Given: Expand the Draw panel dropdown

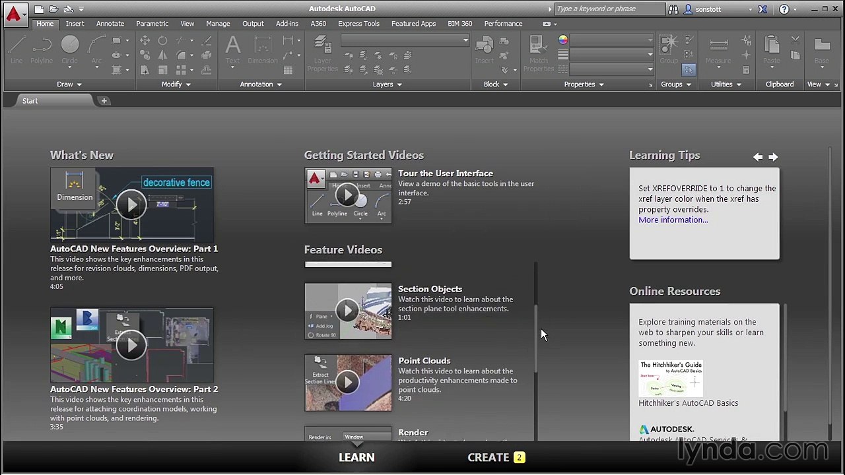Looking at the screenshot, I should (69, 84).
